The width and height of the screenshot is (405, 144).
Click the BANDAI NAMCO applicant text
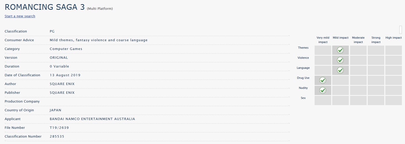(92, 119)
